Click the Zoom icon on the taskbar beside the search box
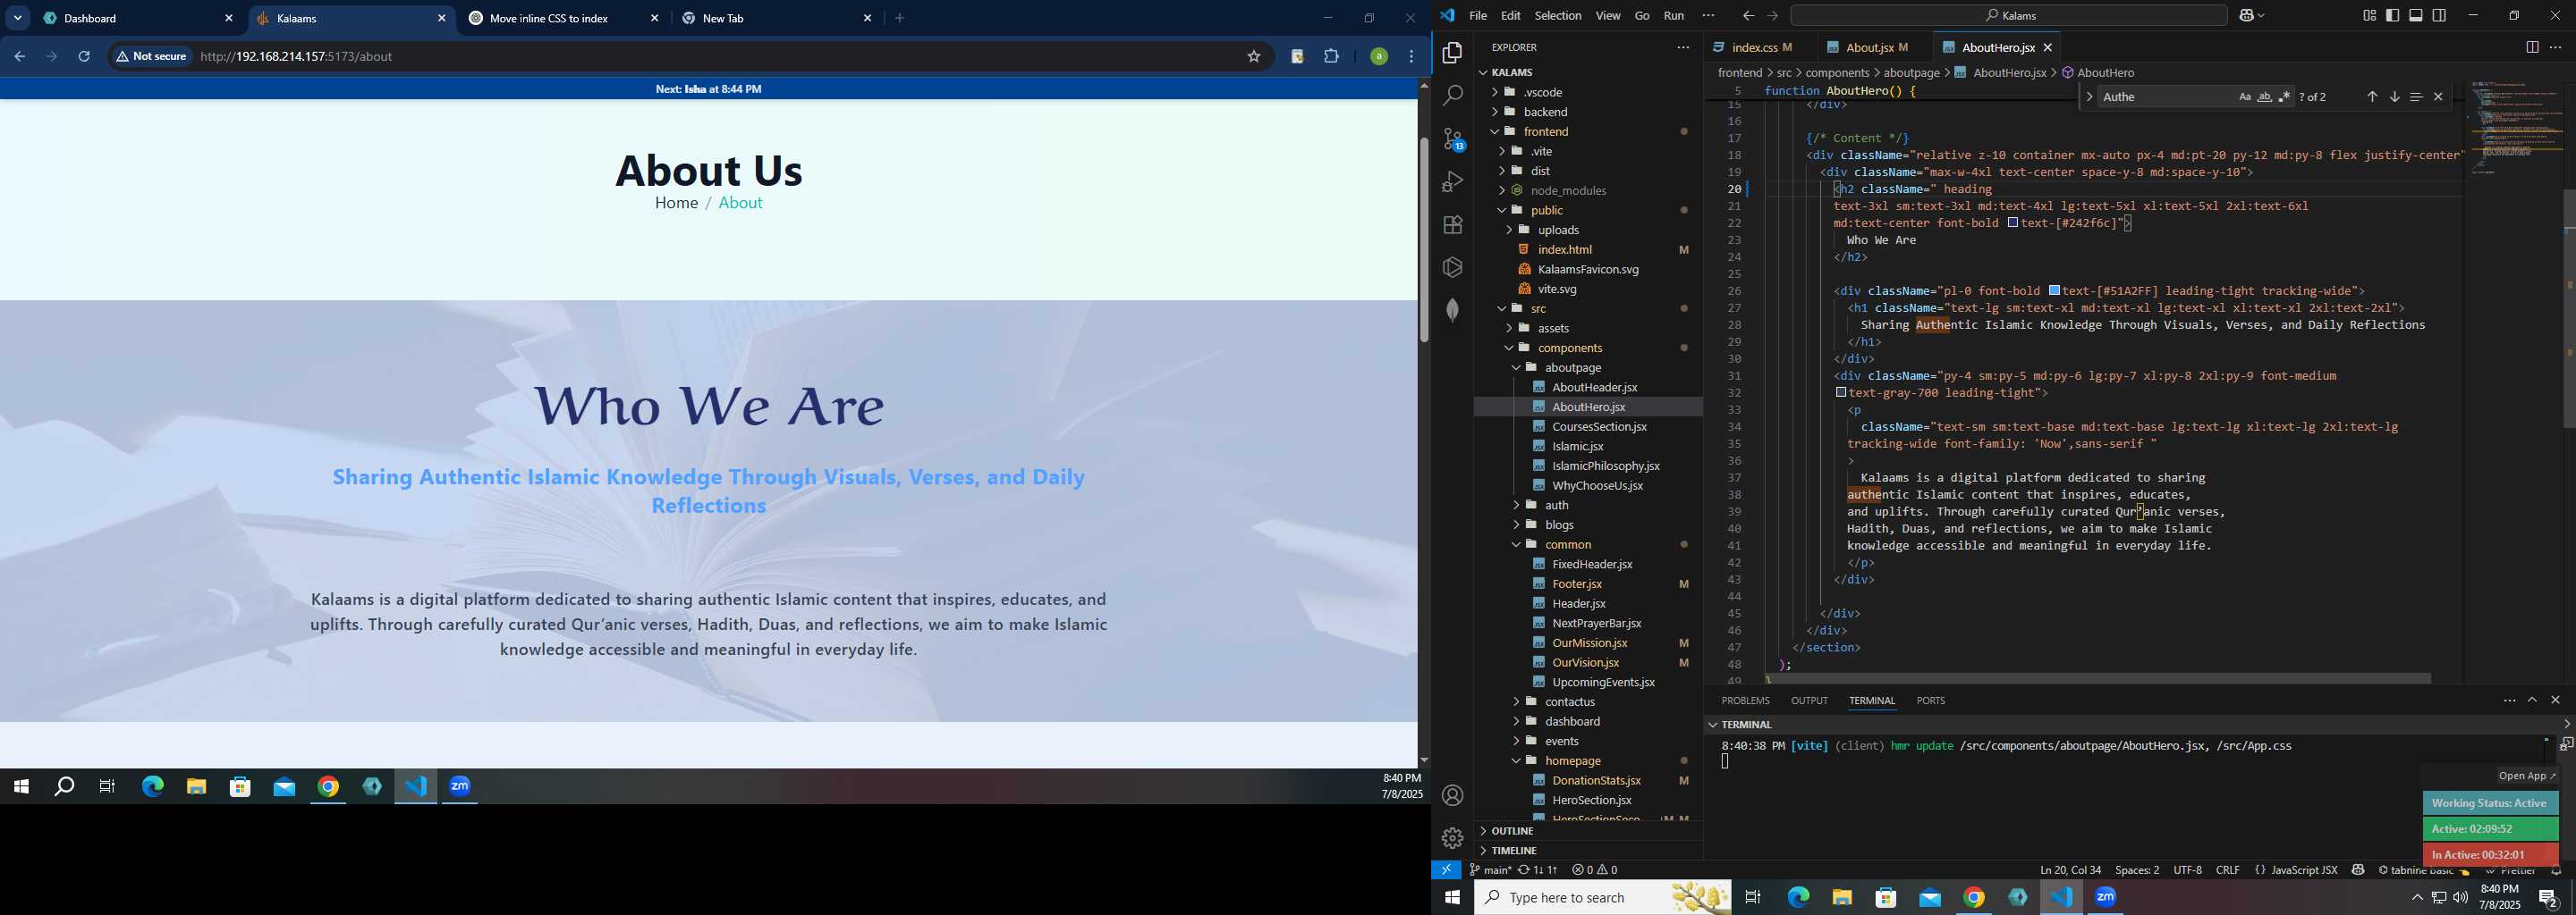 2106,898
